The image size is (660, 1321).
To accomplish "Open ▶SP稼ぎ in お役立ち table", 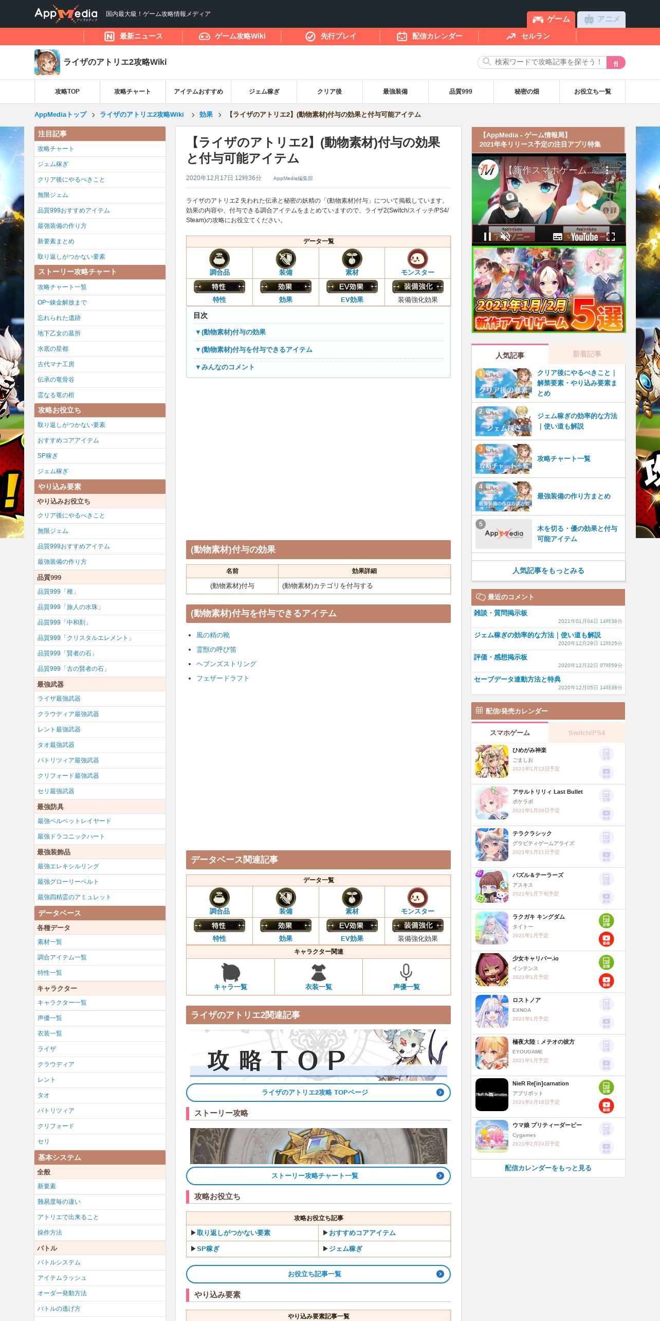I will click(x=205, y=1248).
